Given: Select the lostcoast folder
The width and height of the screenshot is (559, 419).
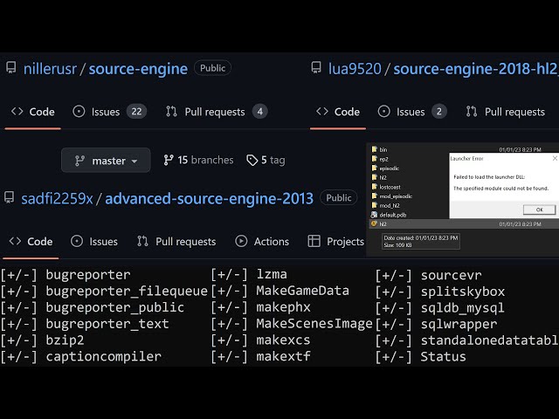Looking at the screenshot, I should tap(390, 187).
